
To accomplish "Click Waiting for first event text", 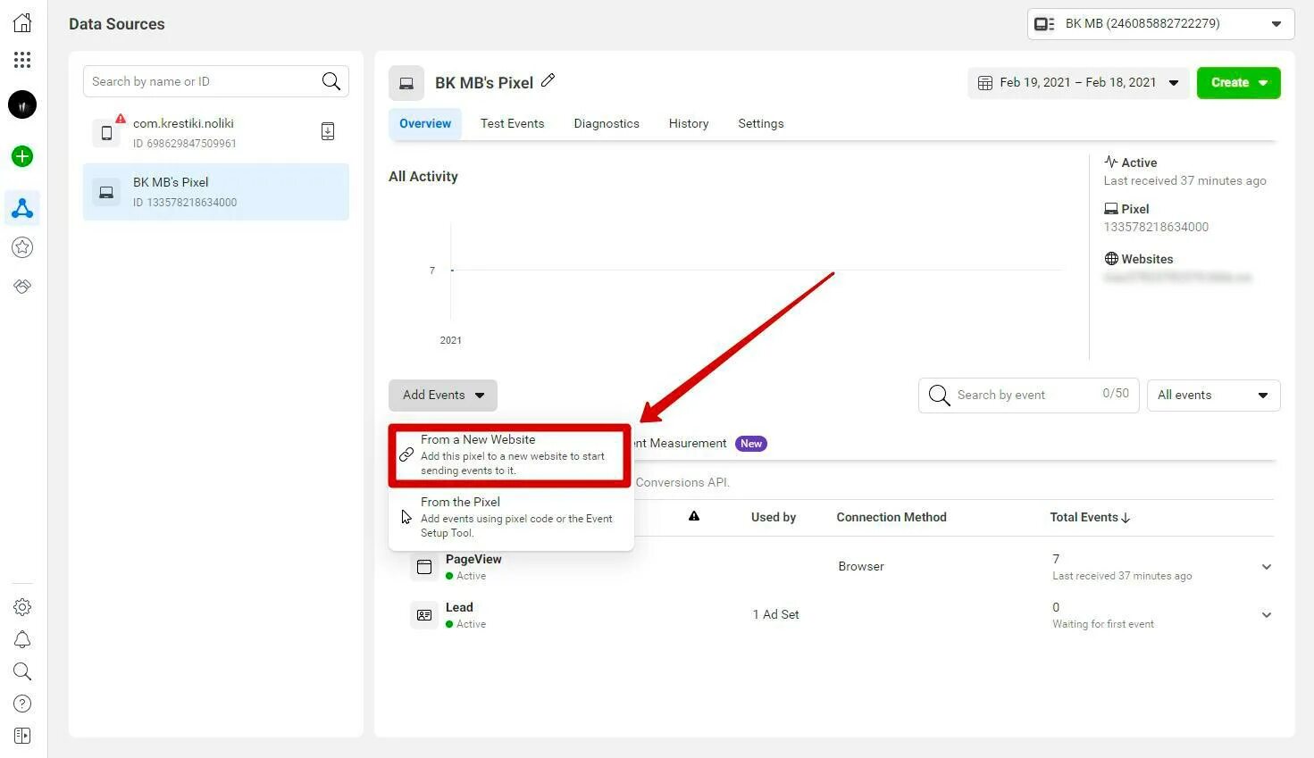I will 1103,624.
